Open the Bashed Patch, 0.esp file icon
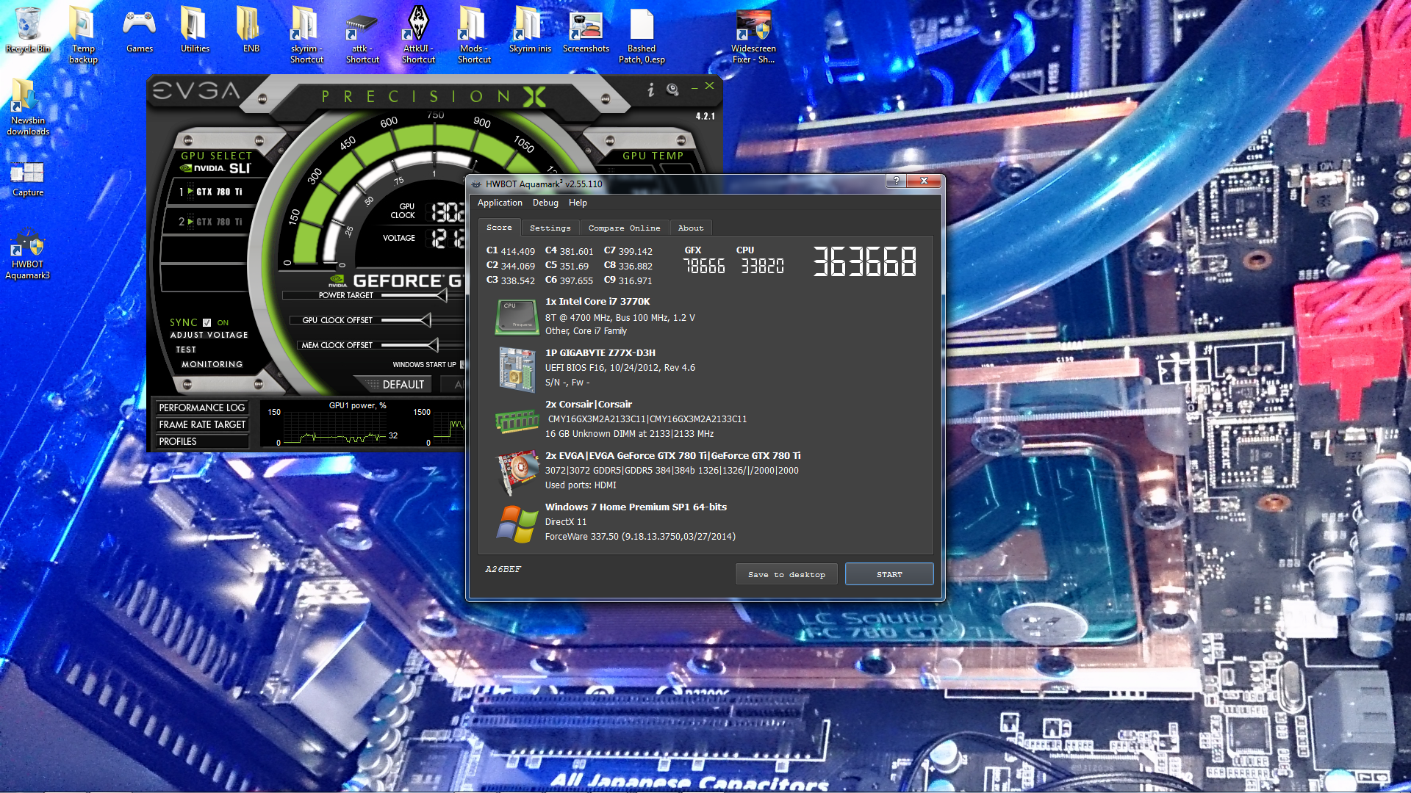This screenshot has width=1411, height=793. pos(642,35)
